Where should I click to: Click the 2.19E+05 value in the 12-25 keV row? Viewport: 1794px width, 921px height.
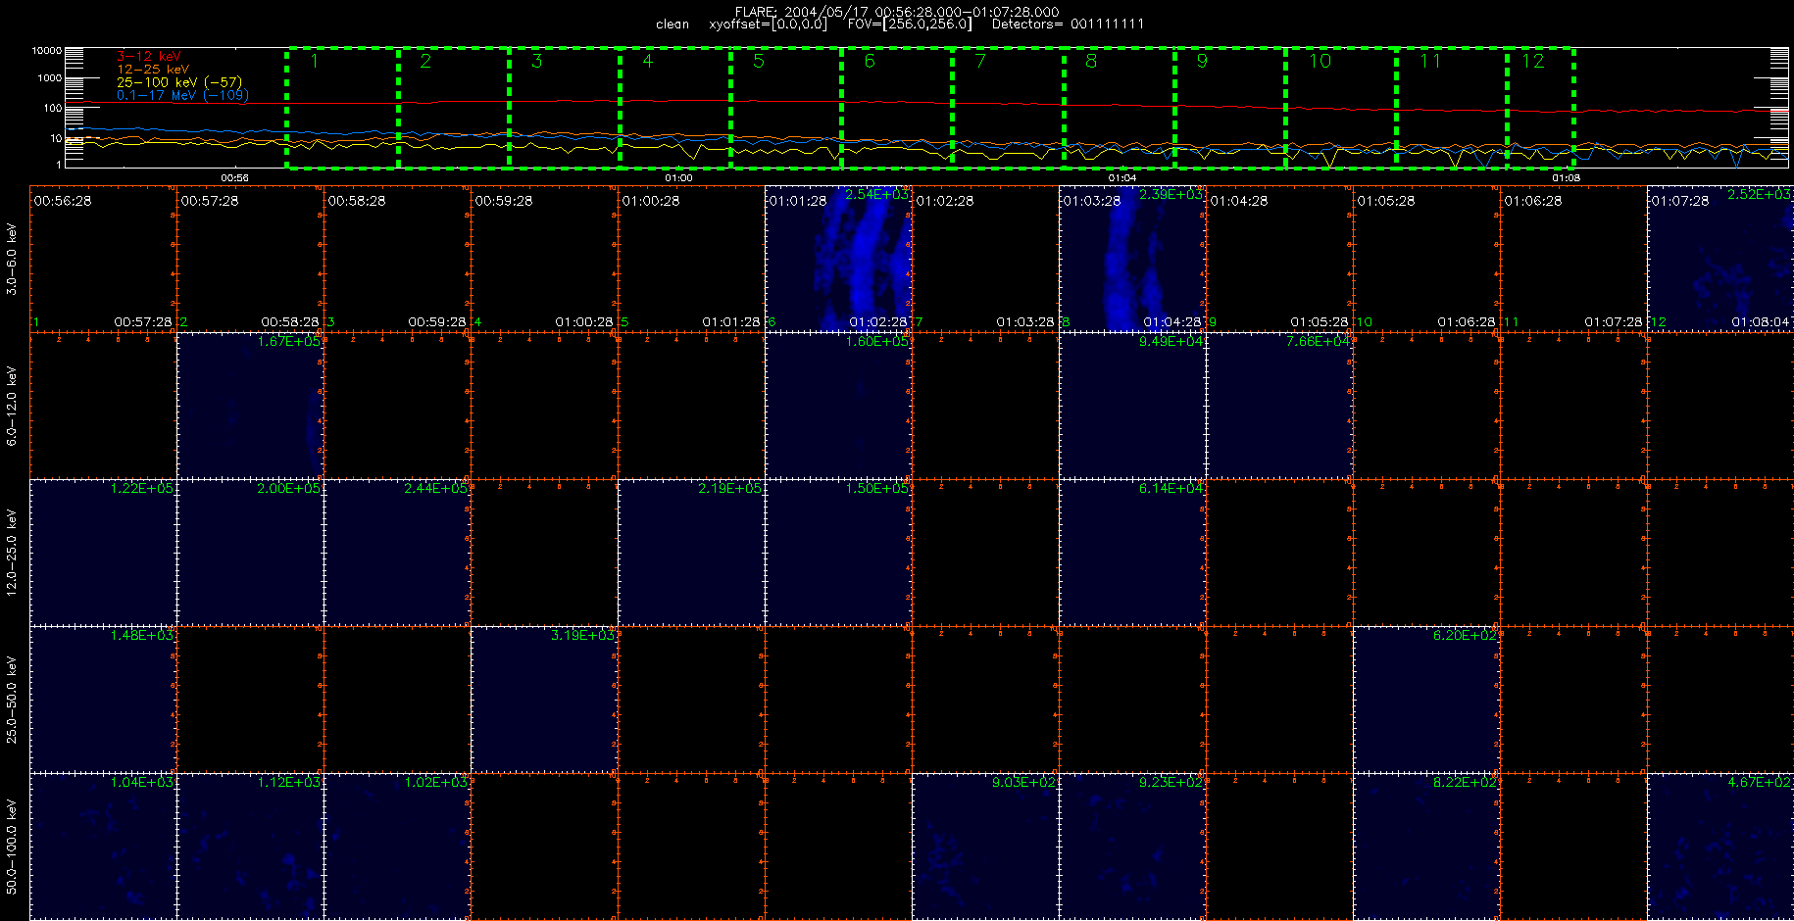coord(729,489)
